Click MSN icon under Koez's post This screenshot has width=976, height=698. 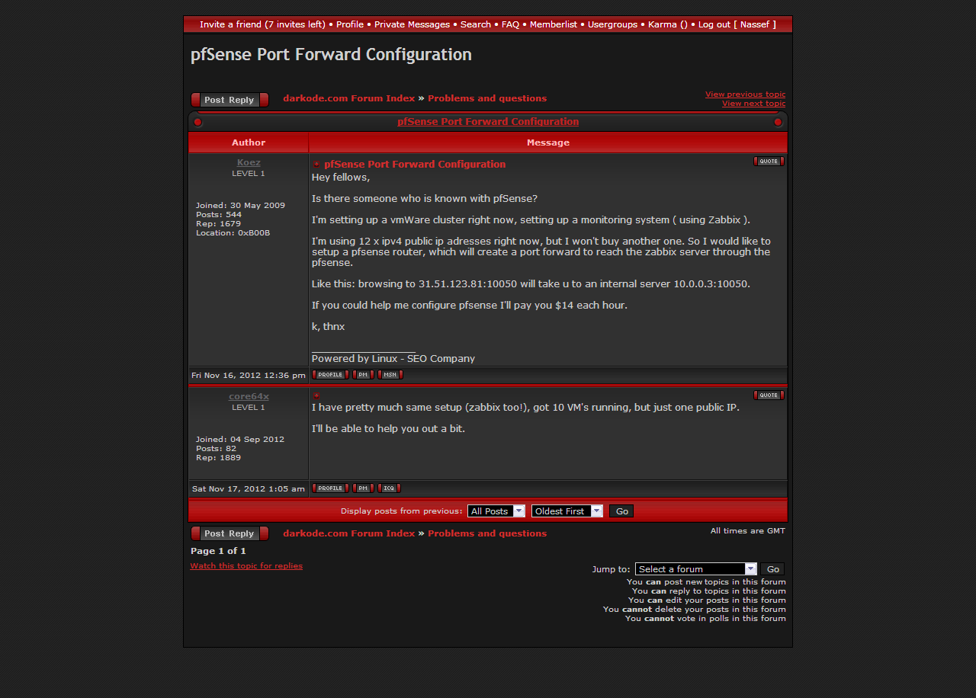[390, 375]
